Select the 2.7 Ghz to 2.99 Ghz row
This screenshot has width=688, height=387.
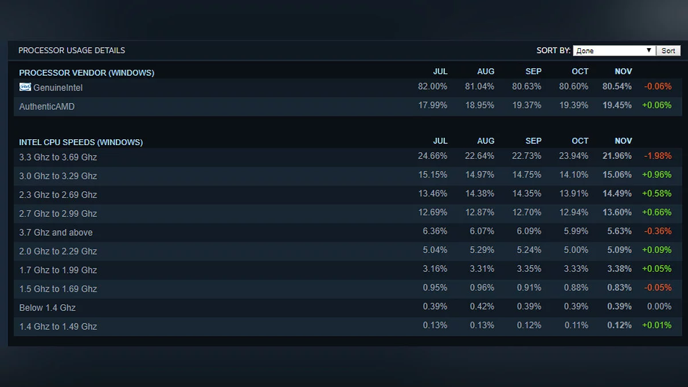tap(58, 214)
